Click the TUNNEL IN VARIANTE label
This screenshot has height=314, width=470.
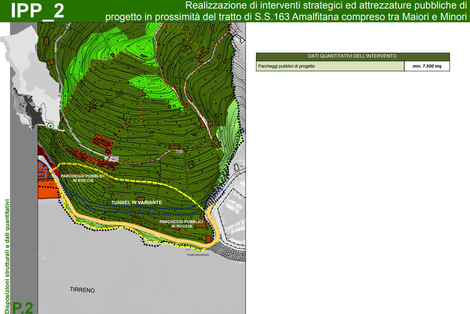pos(136,202)
